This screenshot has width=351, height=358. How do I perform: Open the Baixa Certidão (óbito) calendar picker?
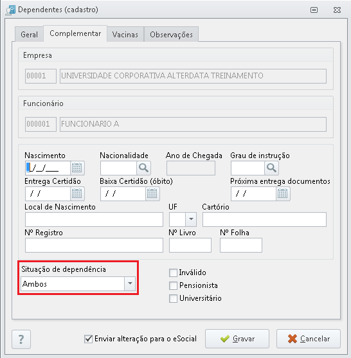(x=152, y=193)
